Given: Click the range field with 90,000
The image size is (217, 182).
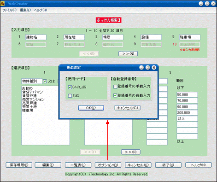Looking at the screenshot, I should tap(187, 107).
